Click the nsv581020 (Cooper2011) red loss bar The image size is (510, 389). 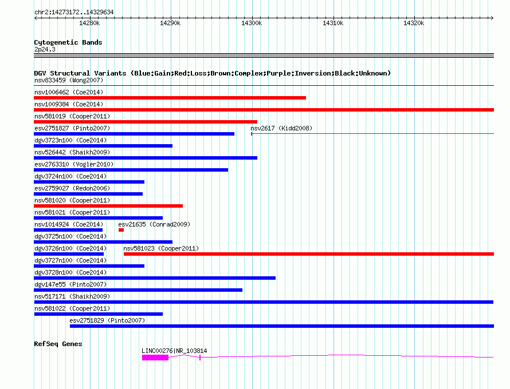108,206
